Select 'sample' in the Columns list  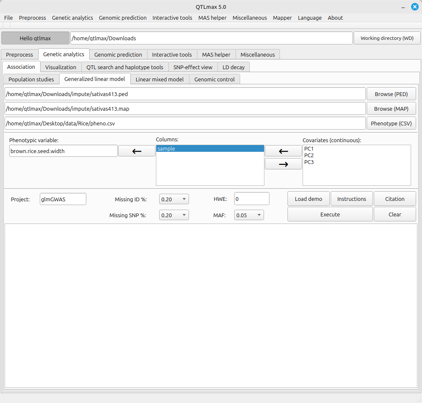(x=210, y=149)
